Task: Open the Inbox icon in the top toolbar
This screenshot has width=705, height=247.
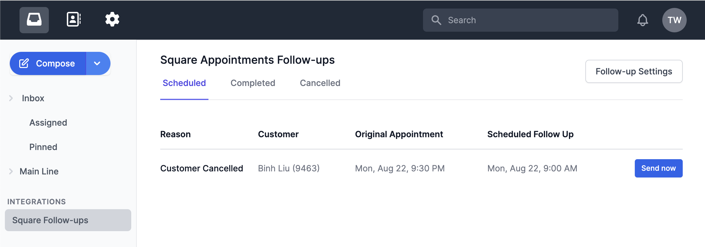Action: [x=34, y=20]
